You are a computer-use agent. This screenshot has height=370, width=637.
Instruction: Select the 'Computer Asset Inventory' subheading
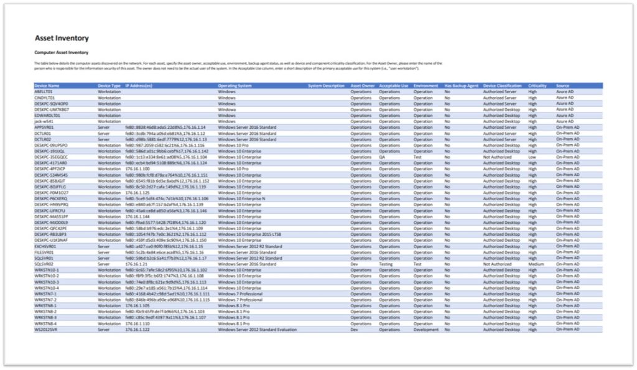tap(61, 53)
